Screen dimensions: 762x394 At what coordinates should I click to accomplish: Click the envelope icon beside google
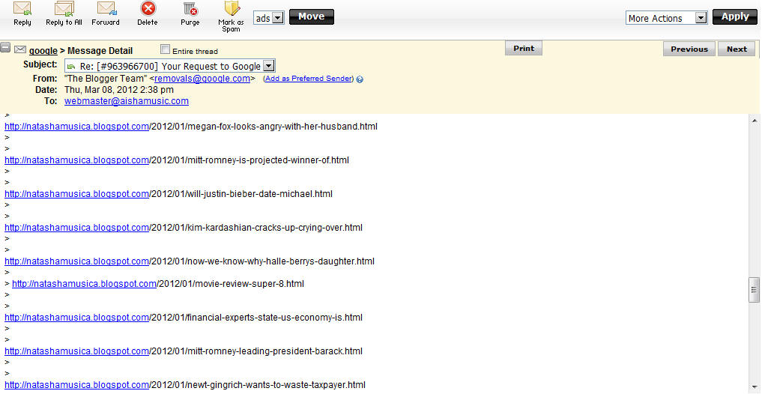20,49
